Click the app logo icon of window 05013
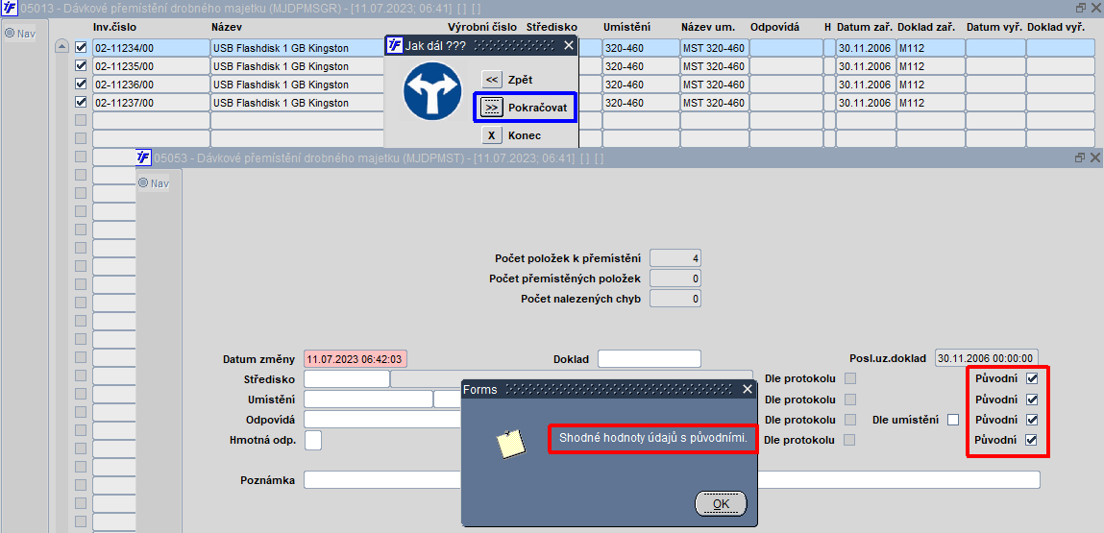 (10, 8)
